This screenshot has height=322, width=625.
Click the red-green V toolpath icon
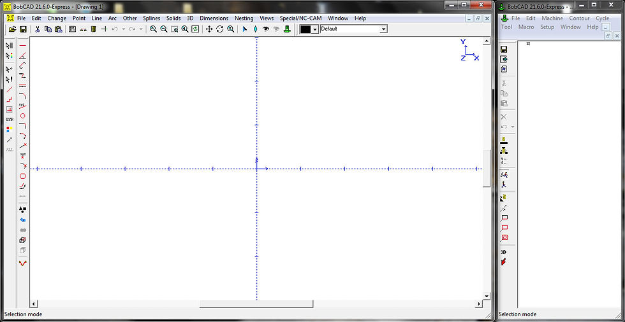23,263
